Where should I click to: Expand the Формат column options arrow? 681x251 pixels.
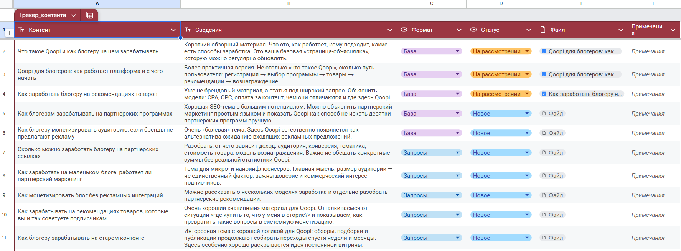[459, 30]
